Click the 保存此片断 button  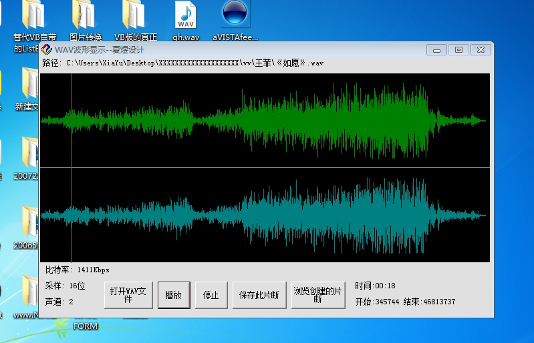point(259,294)
